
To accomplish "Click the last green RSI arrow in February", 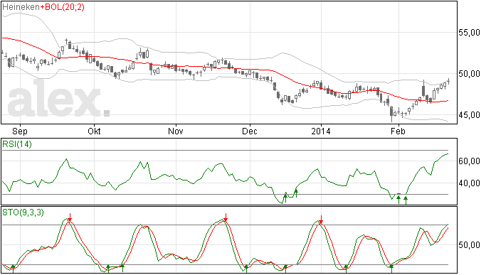I will [406, 200].
